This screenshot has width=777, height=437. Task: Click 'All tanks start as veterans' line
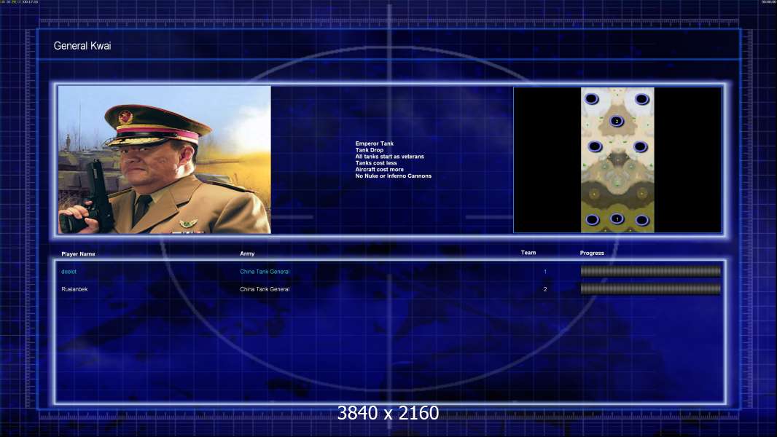click(x=389, y=157)
